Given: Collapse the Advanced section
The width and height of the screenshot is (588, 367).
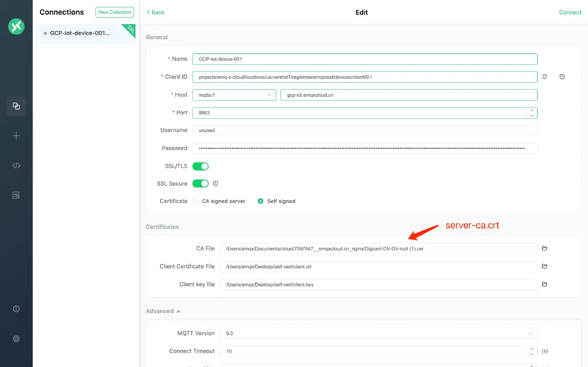Looking at the screenshot, I should (163, 311).
